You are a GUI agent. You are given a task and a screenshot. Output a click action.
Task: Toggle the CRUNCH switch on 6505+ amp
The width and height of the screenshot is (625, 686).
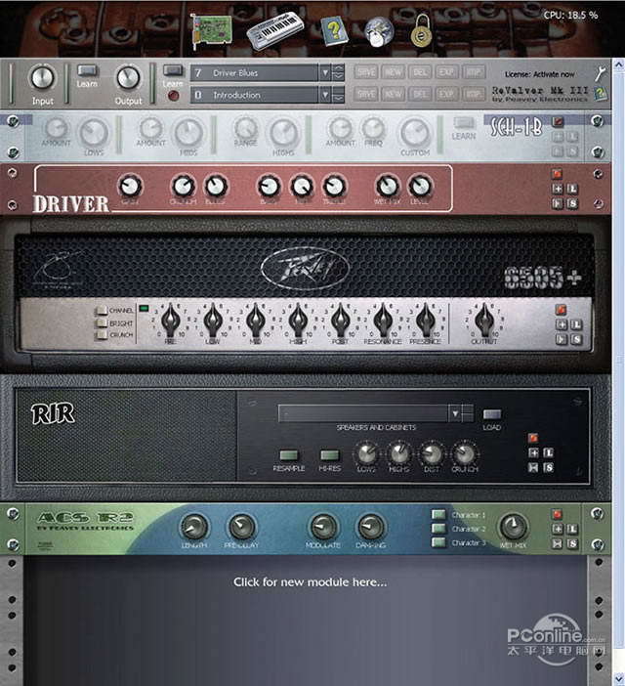102,334
